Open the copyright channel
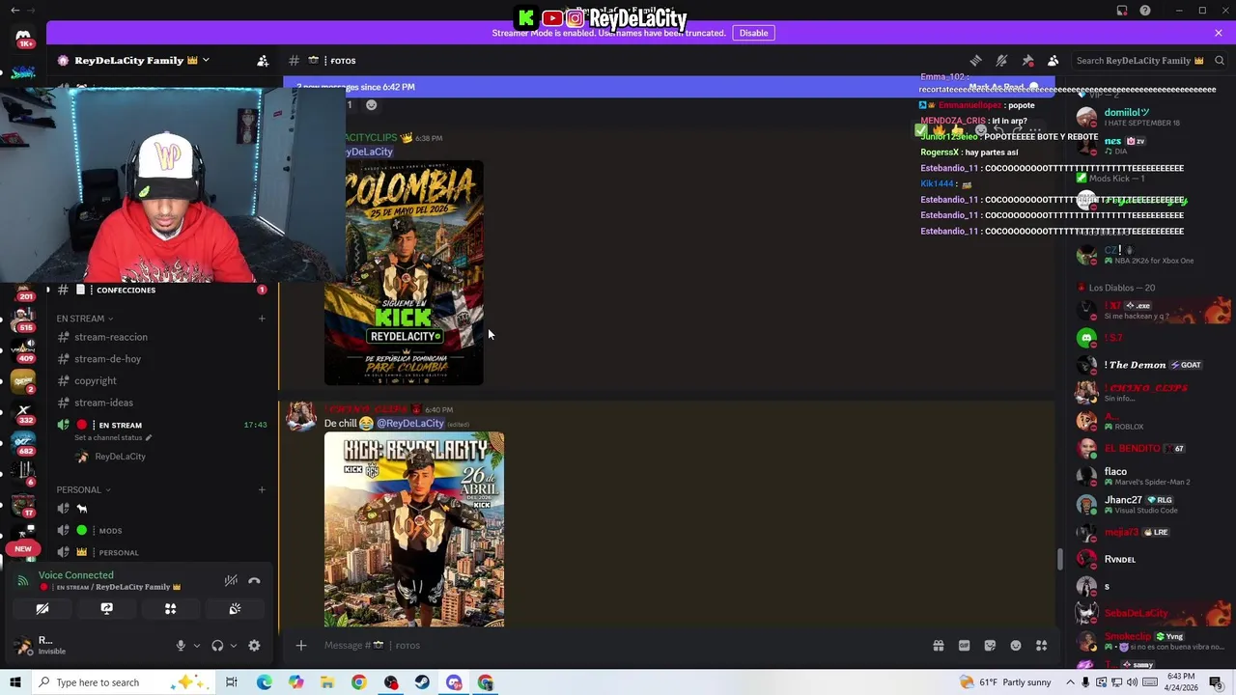The width and height of the screenshot is (1236, 695). (x=95, y=381)
